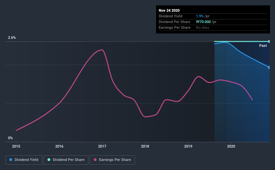Click the Nov 24 2020 tooltip date

coord(169,10)
